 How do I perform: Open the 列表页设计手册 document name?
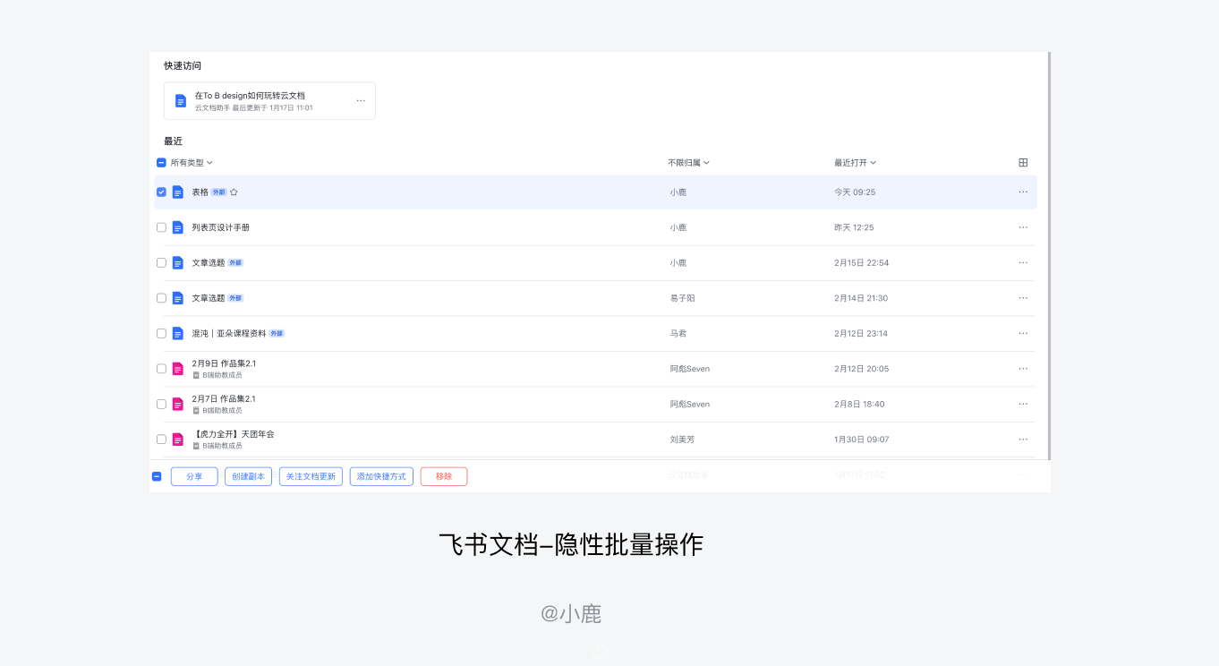pyautogui.click(x=221, y=227)
